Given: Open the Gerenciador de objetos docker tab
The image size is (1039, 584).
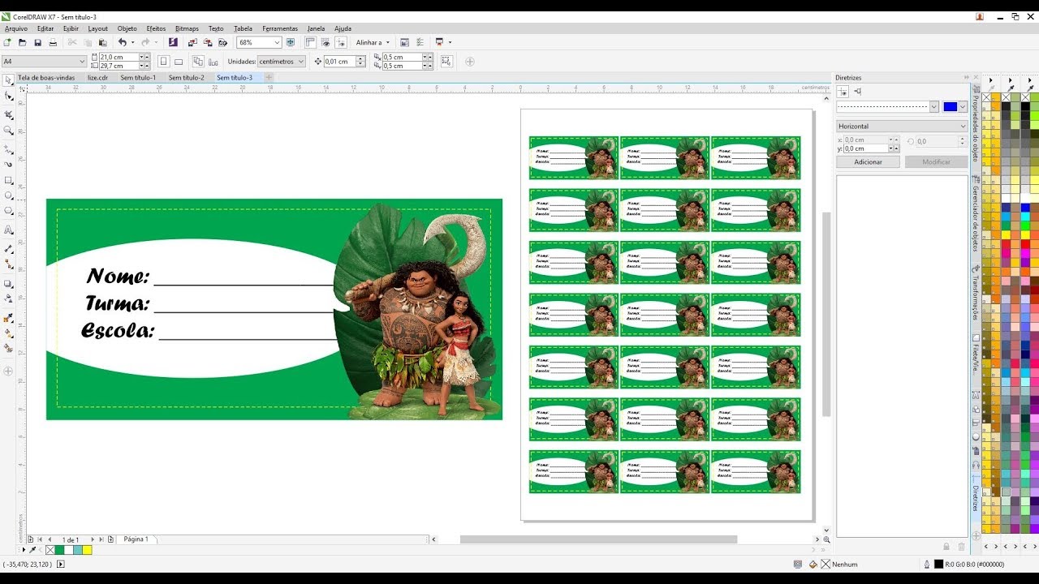Looking at the screenshot, I should click(x=976, y=215).
